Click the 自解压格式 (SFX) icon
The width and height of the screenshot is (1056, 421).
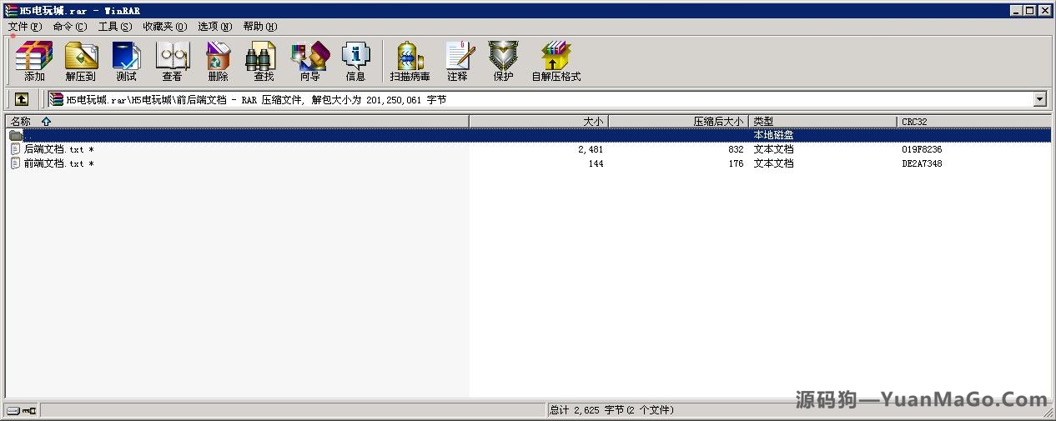556,62
